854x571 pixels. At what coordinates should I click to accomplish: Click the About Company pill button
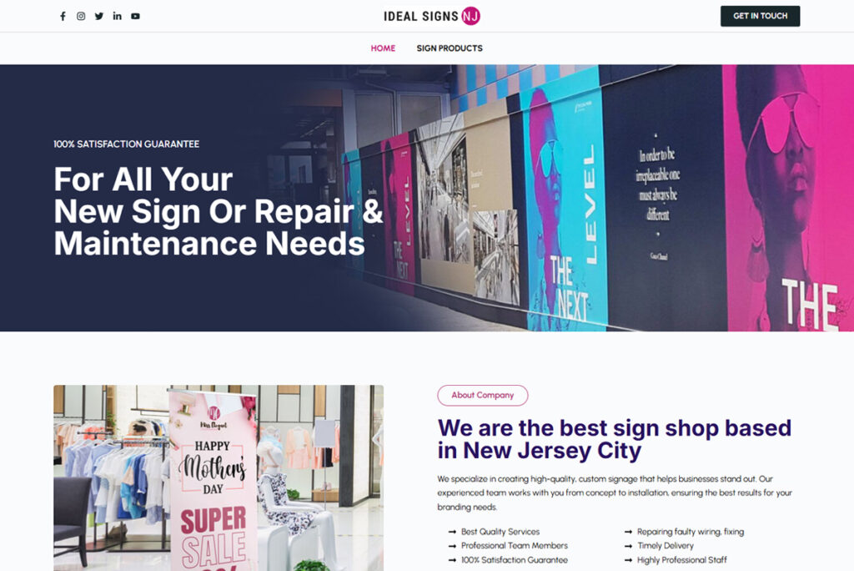(483, 396)
